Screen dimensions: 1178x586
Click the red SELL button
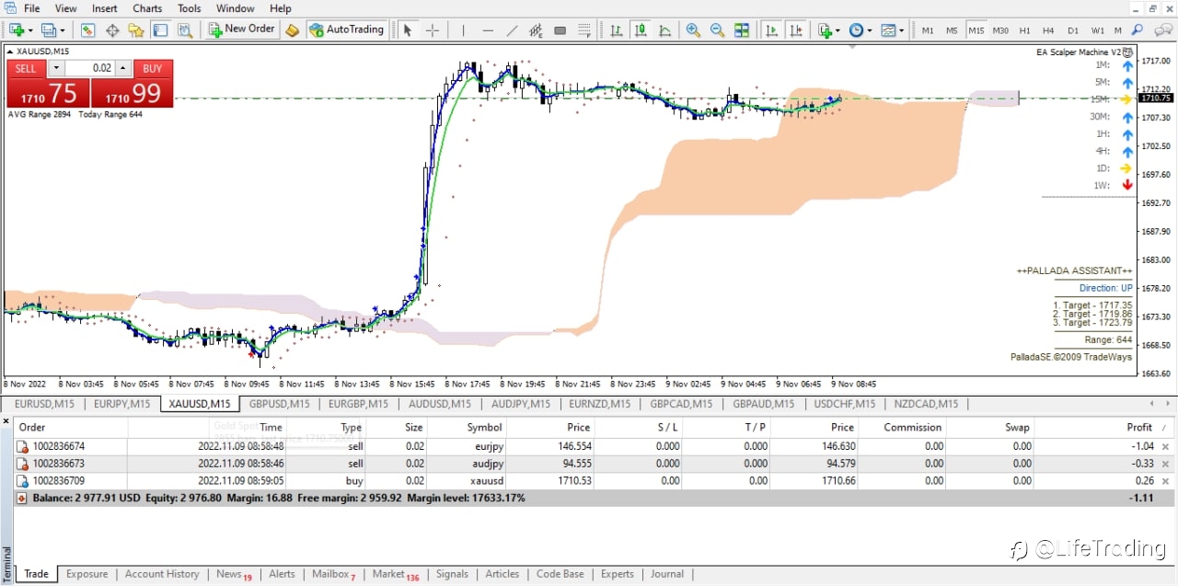[26, 68]
